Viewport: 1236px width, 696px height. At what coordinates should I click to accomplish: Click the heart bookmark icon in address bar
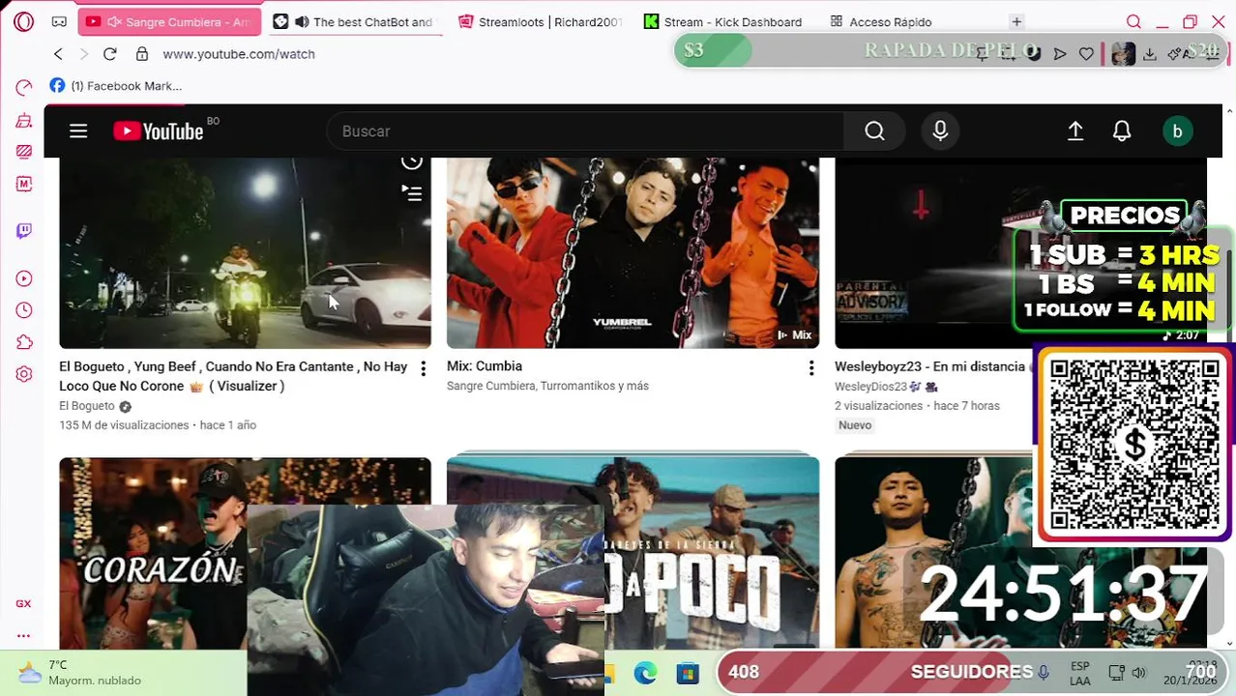tap(1086, 54)
